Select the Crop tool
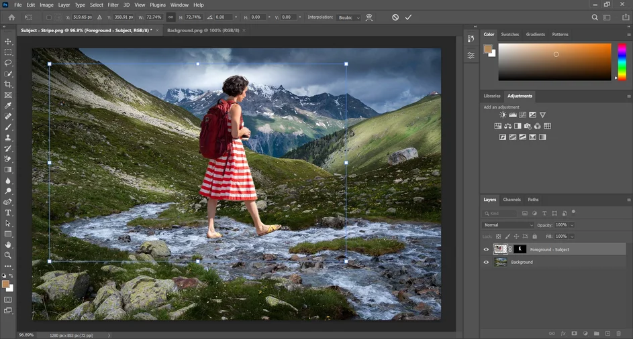Viewport: 633px width, 339px height. (x=8, y=84)
